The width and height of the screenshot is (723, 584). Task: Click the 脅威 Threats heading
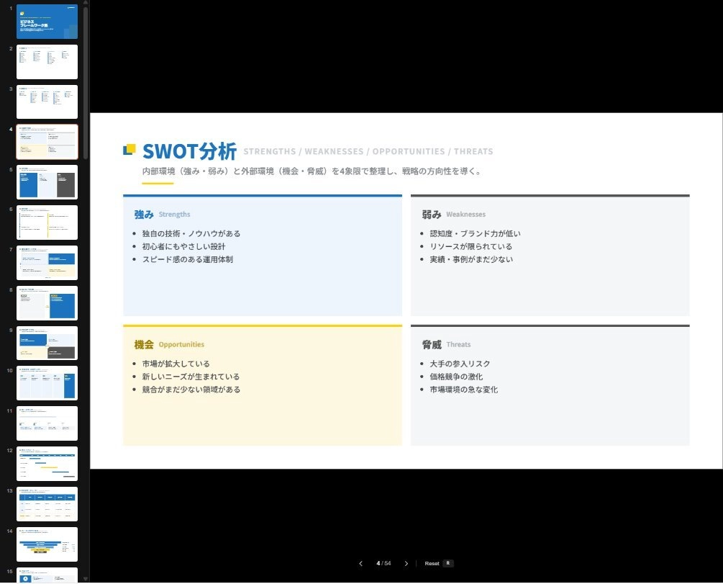(x=446, y=344)
